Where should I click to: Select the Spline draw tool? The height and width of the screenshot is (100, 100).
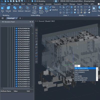pyautogui.click(x=60, y=10)
